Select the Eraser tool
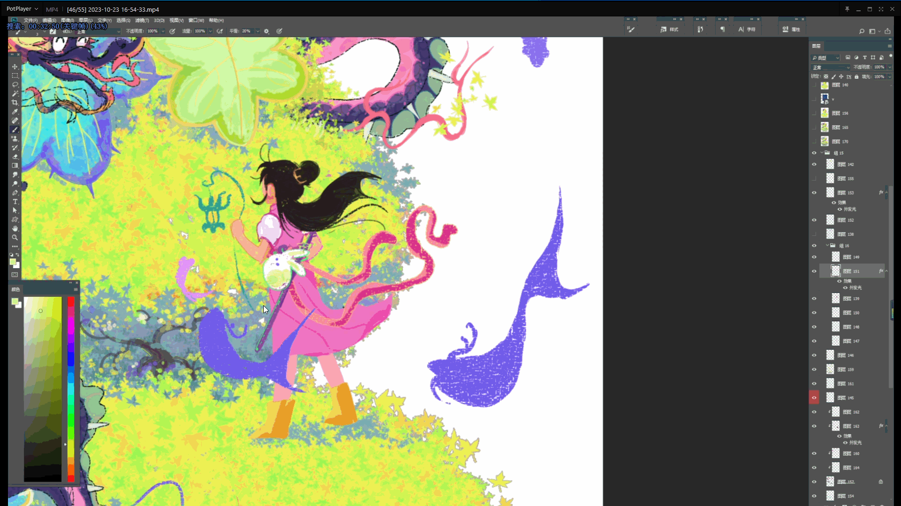The width and height of the screenshot is (901, 506). 15,156
